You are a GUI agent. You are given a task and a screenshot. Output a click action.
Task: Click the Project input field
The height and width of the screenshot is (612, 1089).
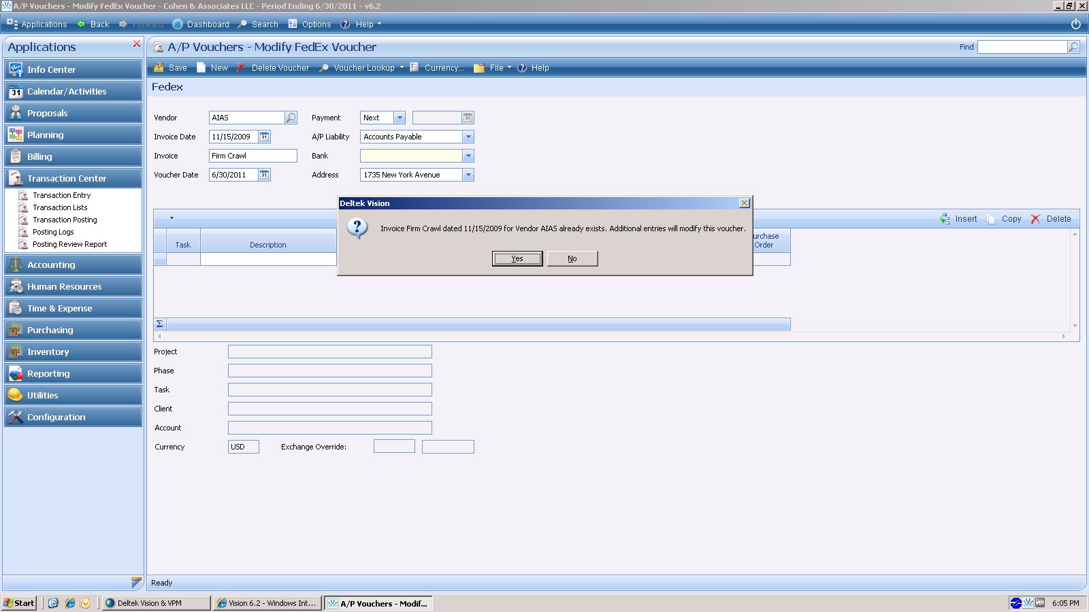point(329,352)
